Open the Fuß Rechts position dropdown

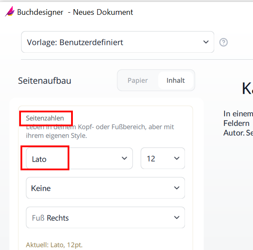pyautogui.click(x=106, y=217)
